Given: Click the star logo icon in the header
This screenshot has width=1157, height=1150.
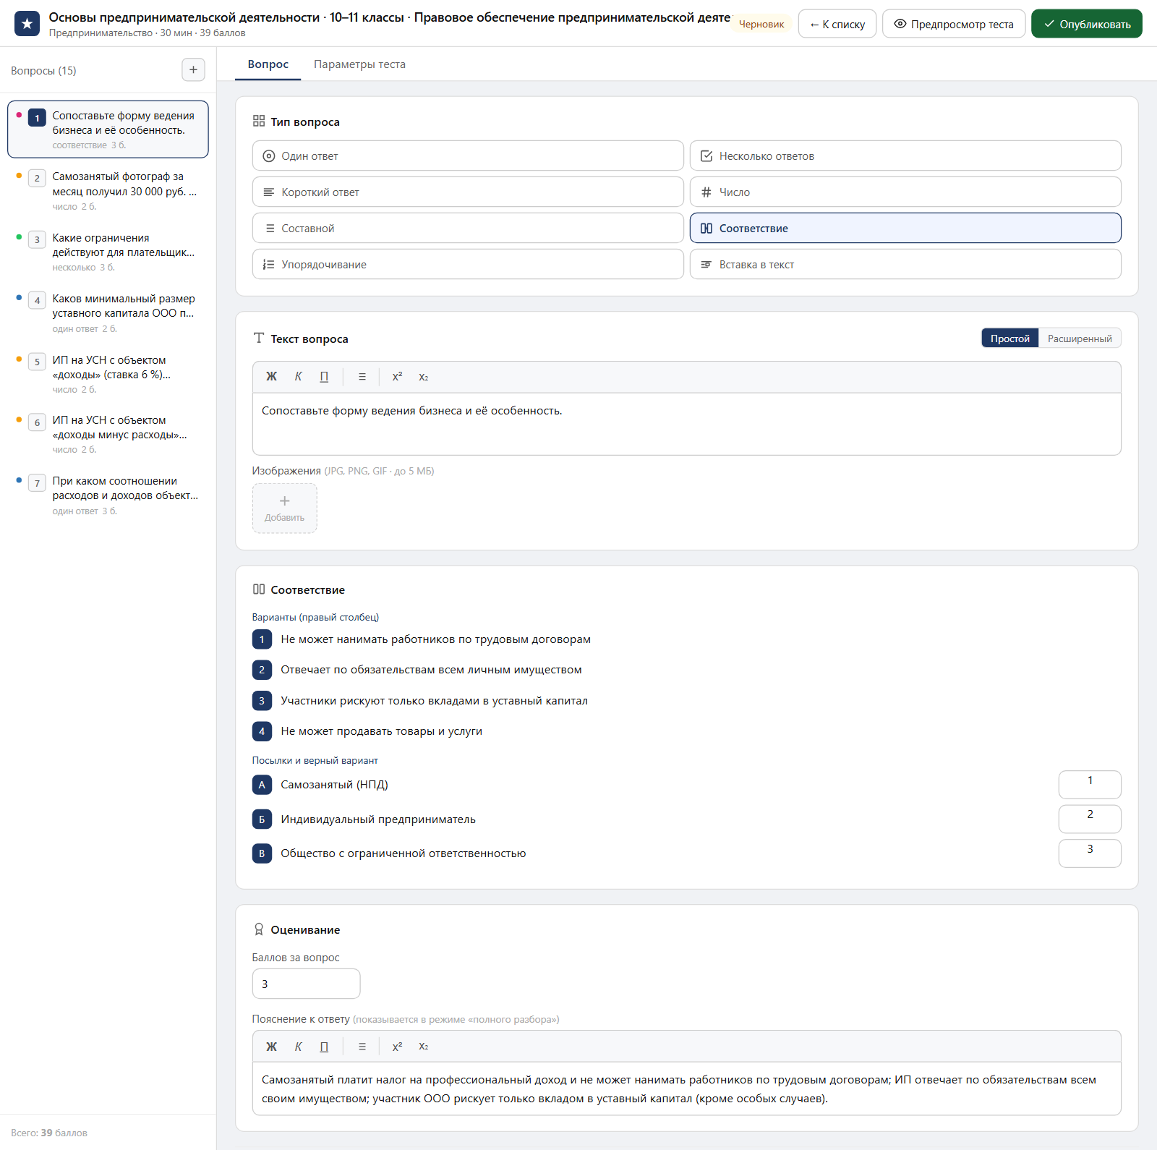Looking at the screenshot, I should point(27,24).
